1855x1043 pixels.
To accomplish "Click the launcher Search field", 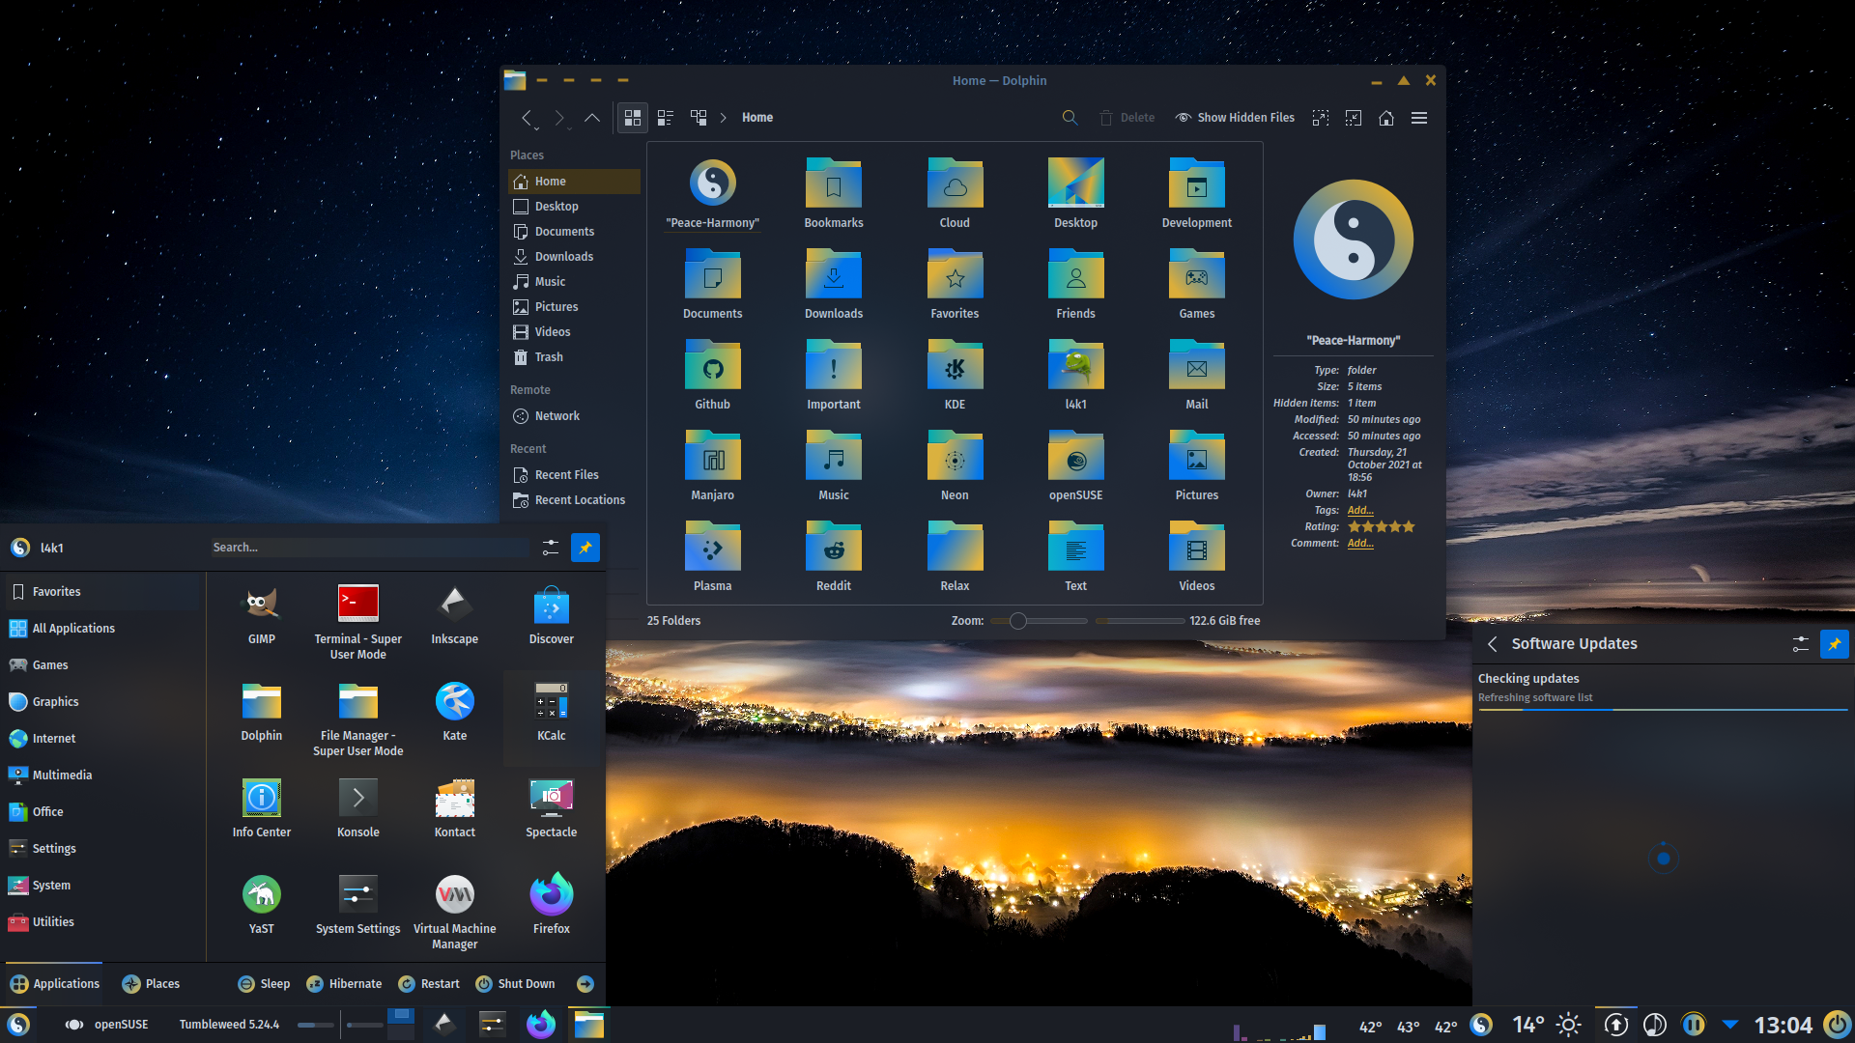I will click(369, 548).
